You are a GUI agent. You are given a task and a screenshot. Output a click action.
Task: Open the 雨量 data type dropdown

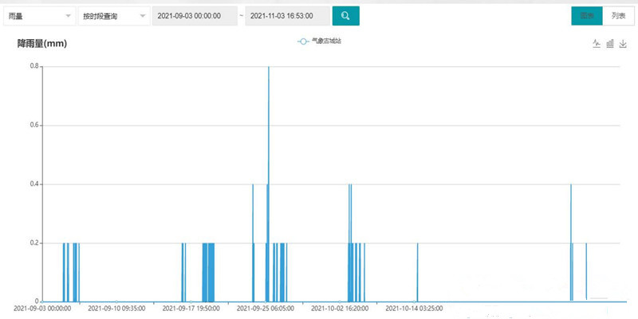click(x=38, y=16)
